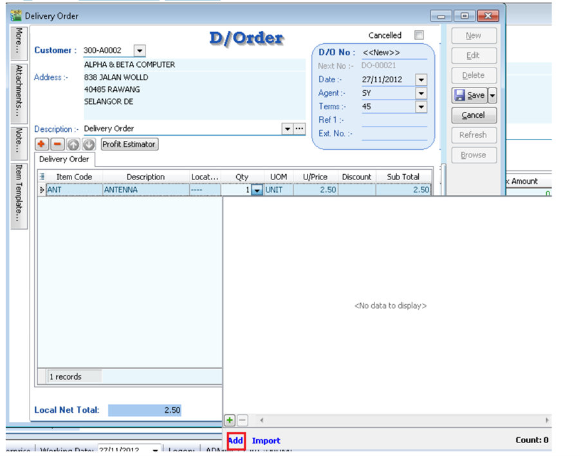Click the Ref 1 input field

tap(394, 120)
